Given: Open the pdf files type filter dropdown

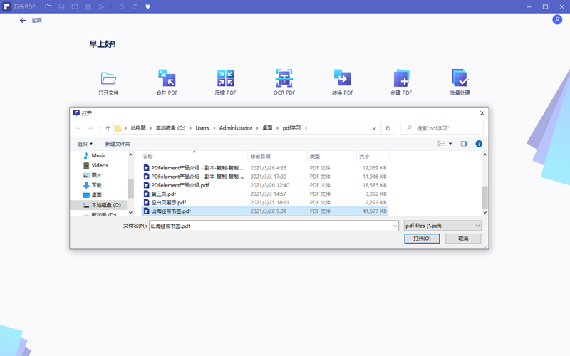Looking at the screenshot, I should [442, 226].
